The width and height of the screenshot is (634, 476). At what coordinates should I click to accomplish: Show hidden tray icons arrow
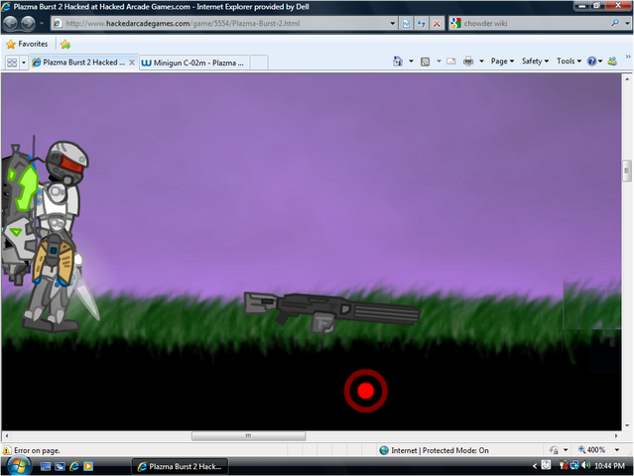coord(535,466)
